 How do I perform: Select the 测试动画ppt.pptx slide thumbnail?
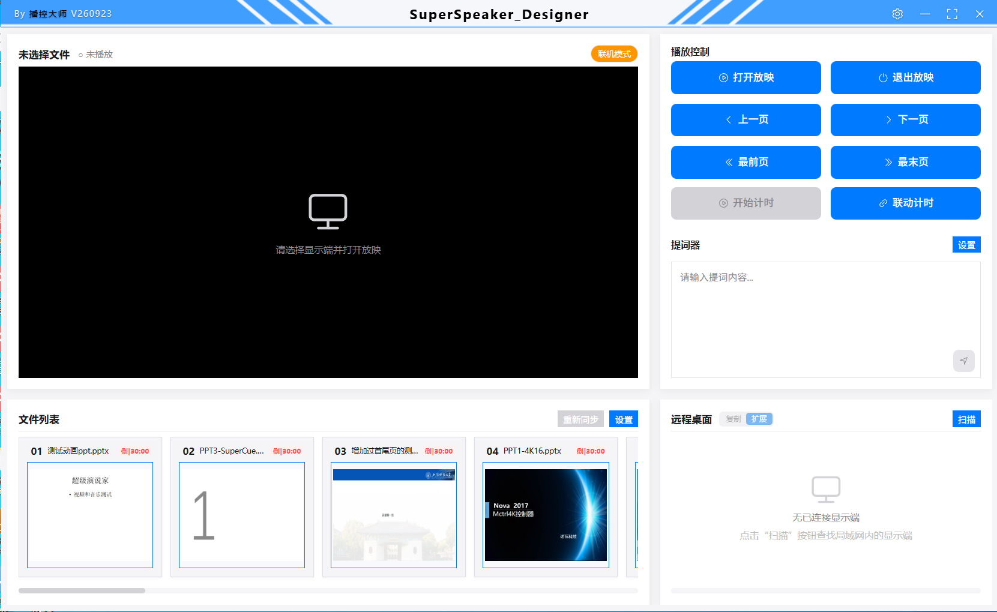click(90, 515)
